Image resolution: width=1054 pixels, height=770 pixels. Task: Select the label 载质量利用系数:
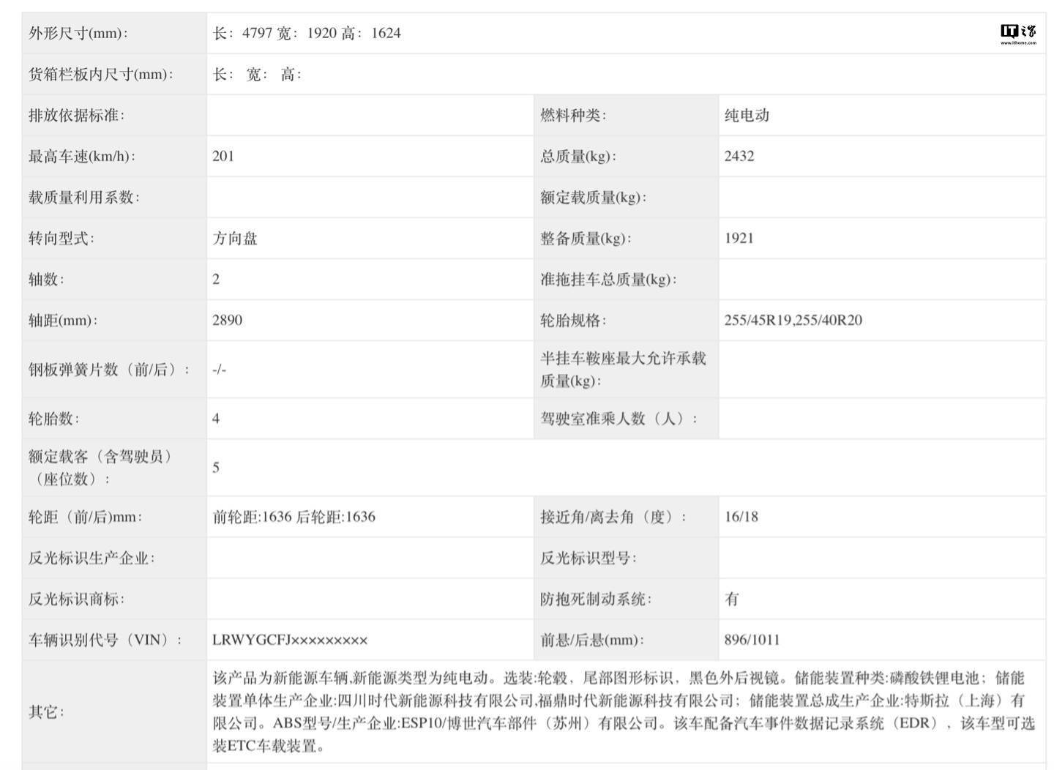tap(84, 197)
